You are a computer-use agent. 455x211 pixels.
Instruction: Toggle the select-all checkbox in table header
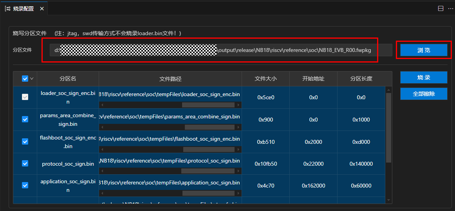25,79
